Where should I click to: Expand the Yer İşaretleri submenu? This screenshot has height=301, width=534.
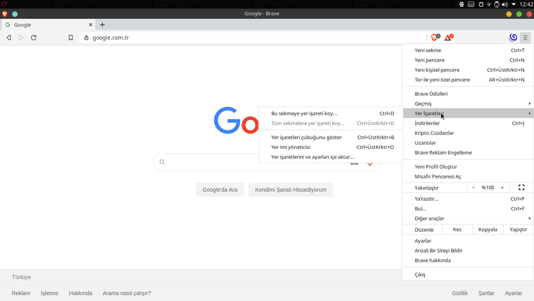(x=468, y=113)
